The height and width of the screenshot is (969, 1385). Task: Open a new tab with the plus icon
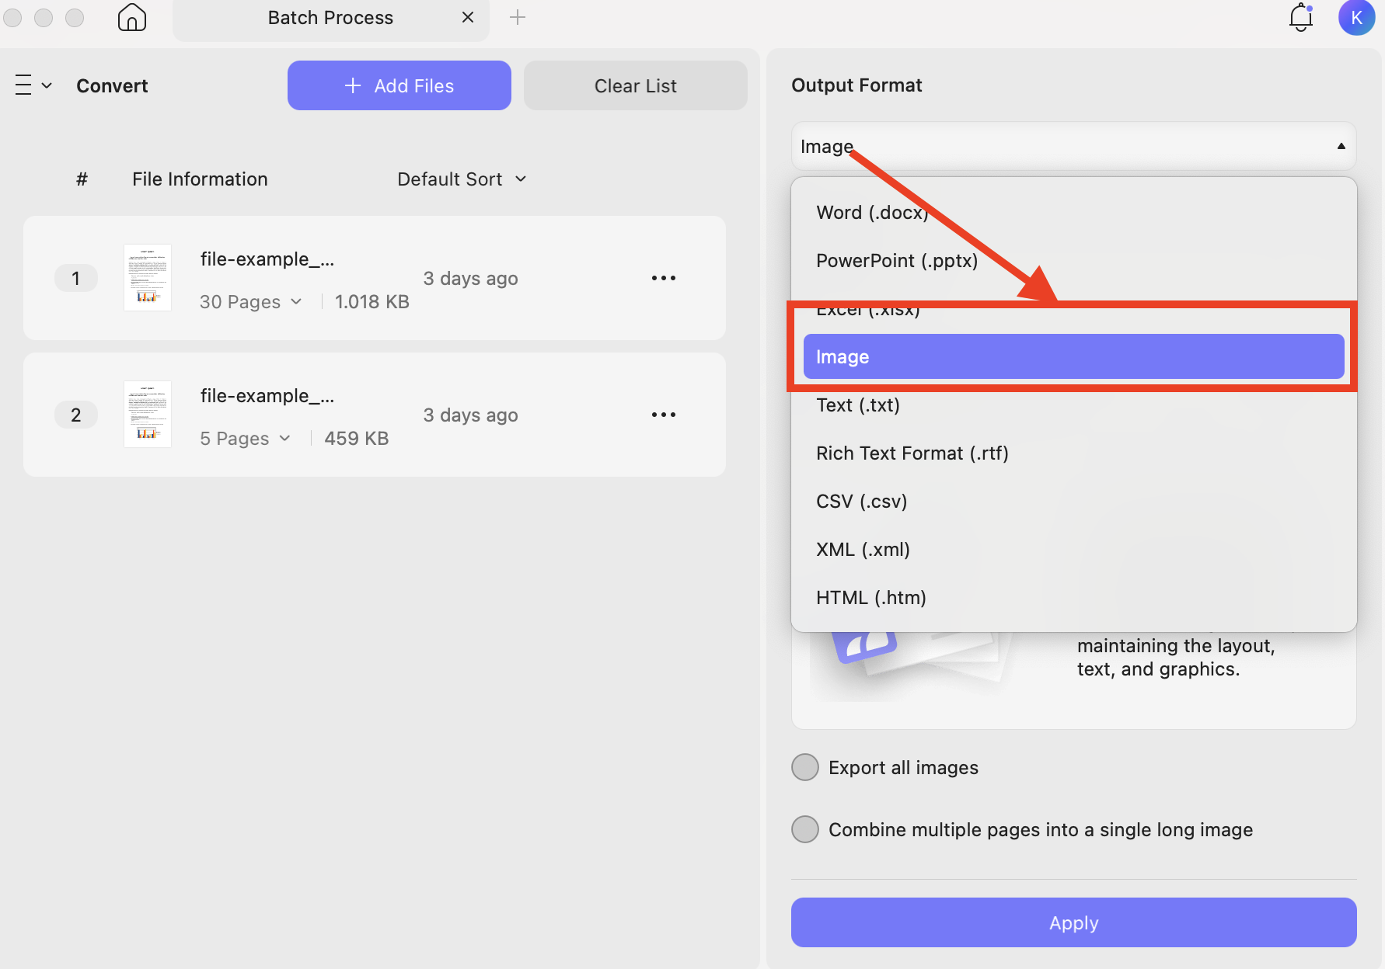(x=517, y=16)
